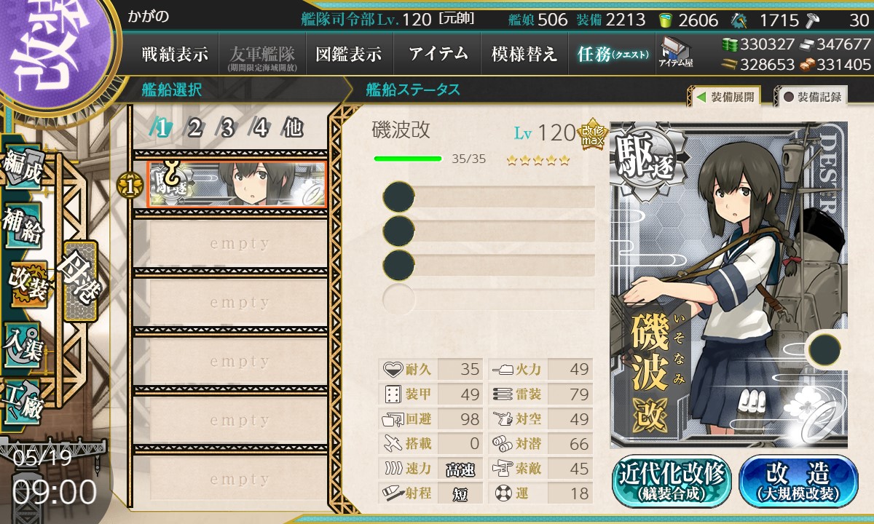This screenshot has width=874, height=524.
Task: Open 戦績表示 records menu
Action: tap(175, 54)
